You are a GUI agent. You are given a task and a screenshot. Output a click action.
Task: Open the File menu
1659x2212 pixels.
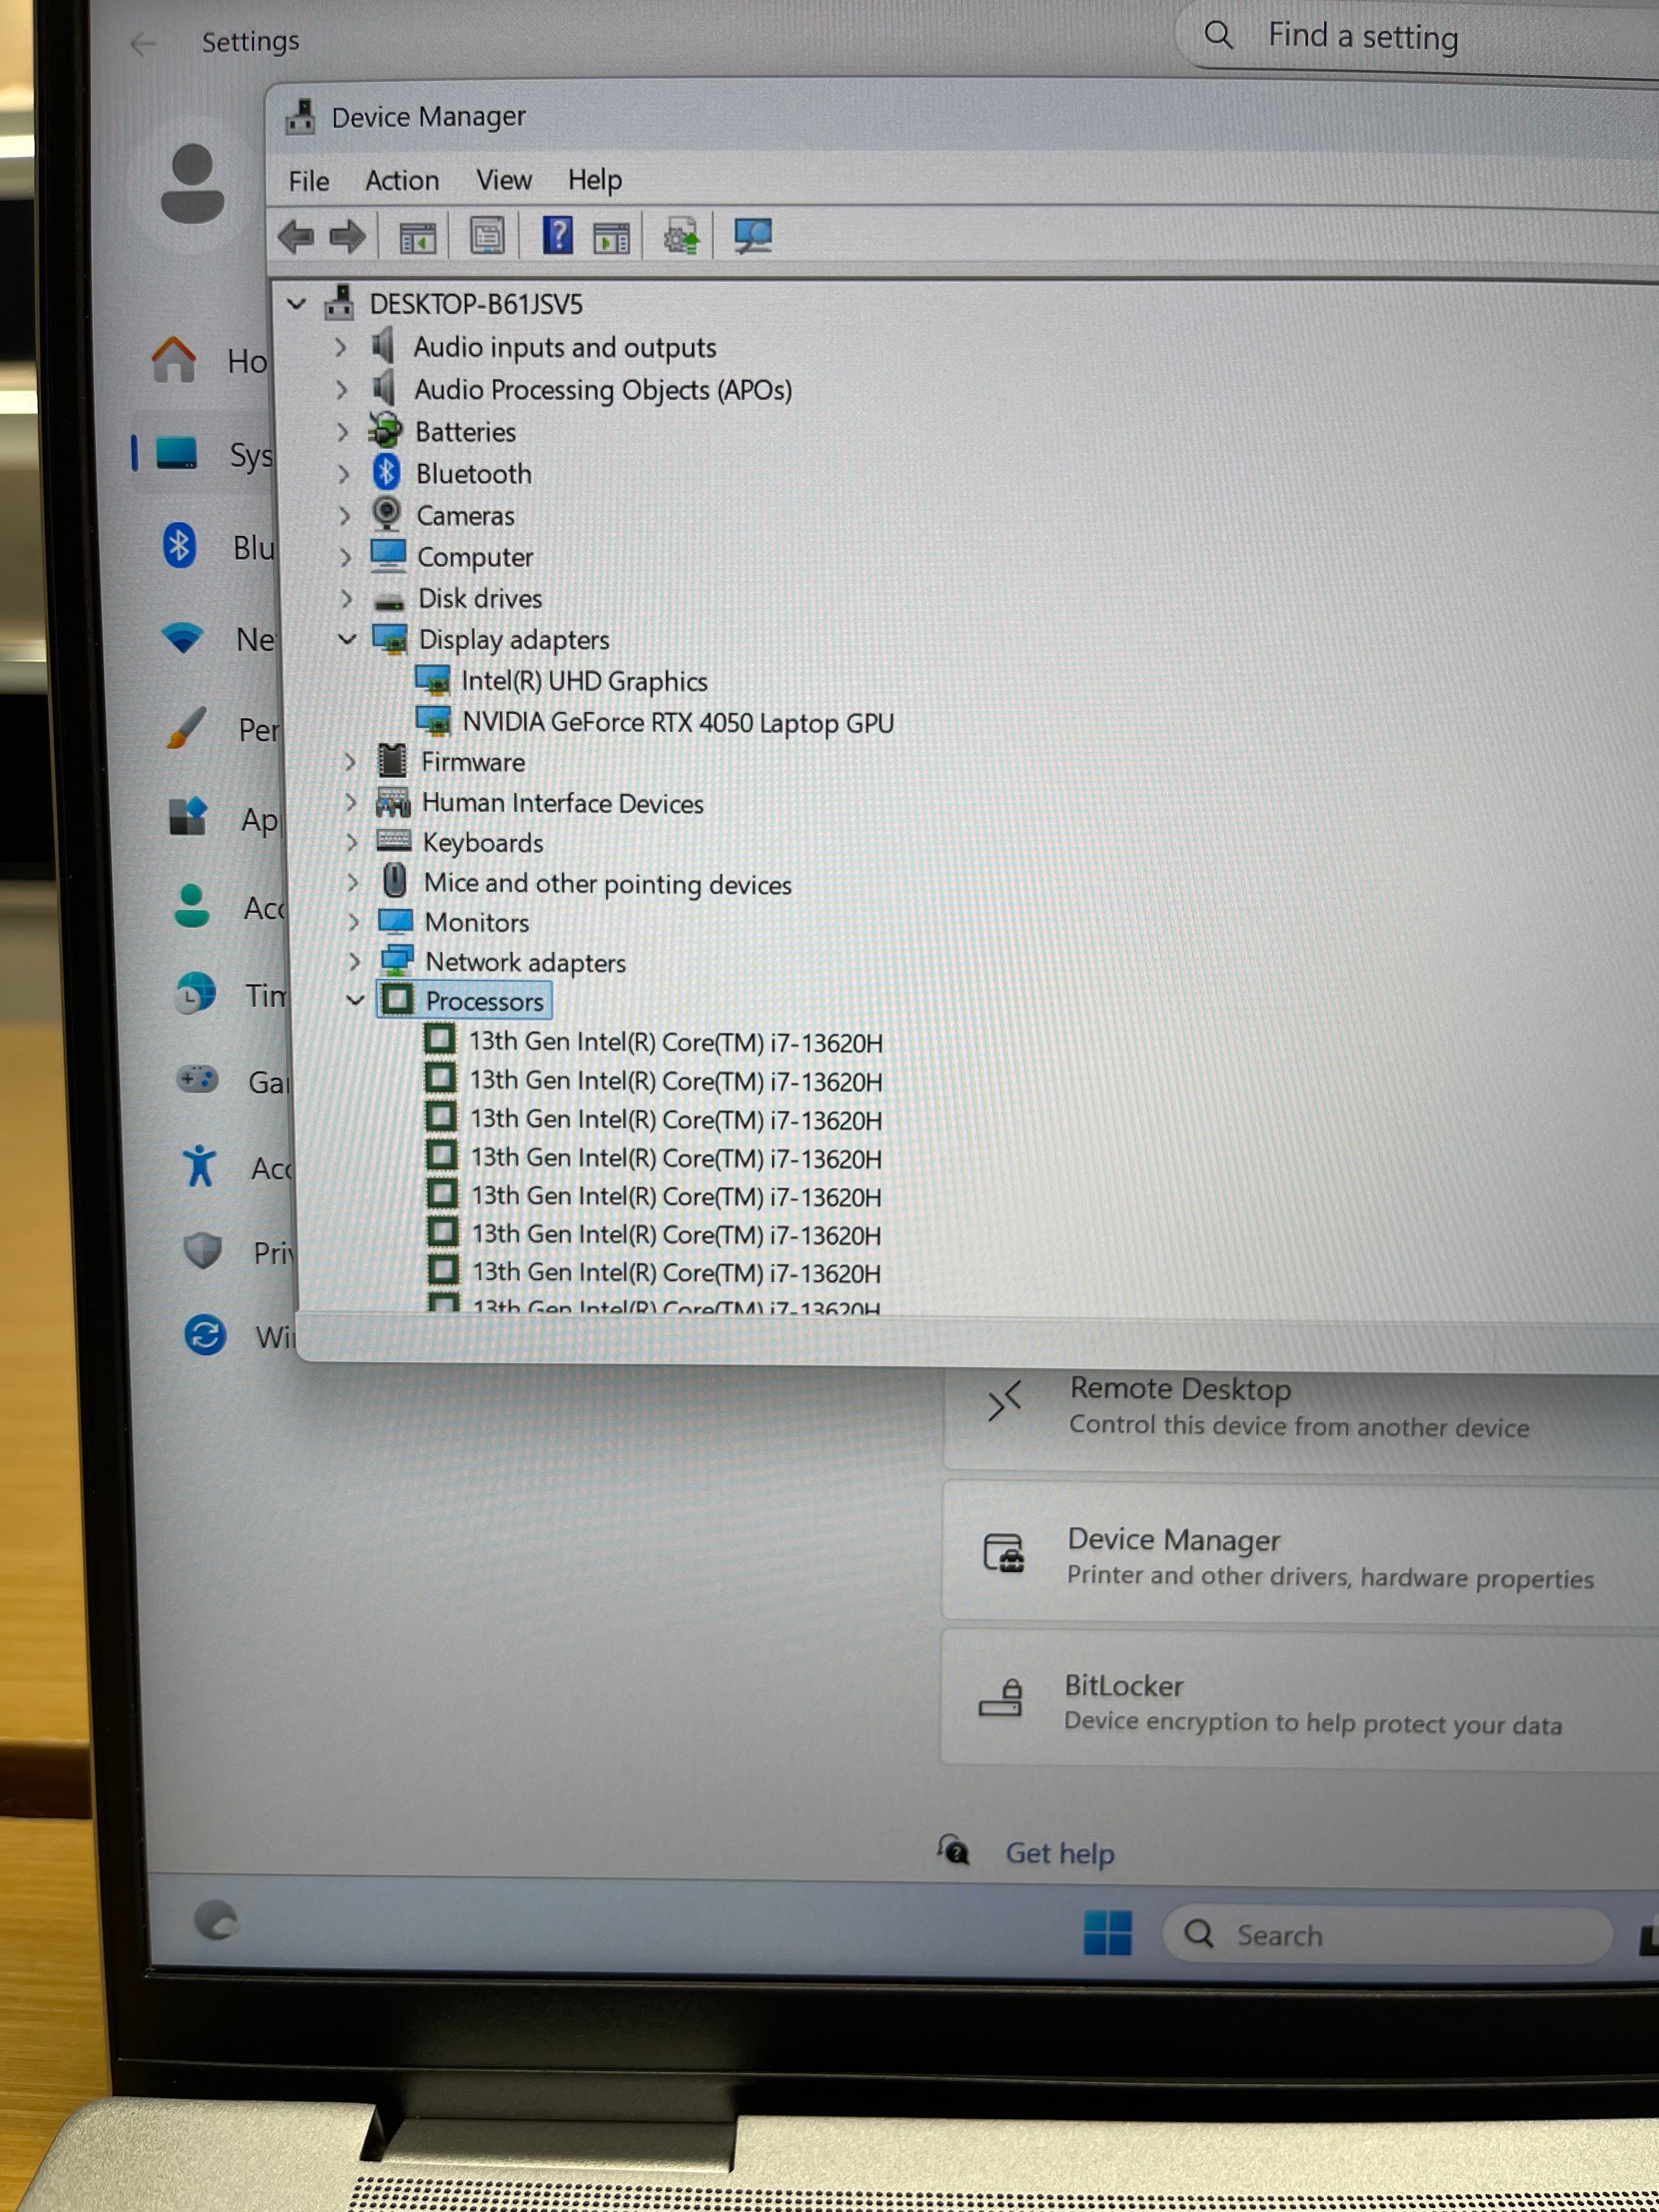pyautogui.click(x=308, y=181)
